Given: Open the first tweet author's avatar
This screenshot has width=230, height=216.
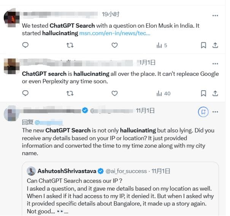Looking at the screenshot, I should pos(11,19).
